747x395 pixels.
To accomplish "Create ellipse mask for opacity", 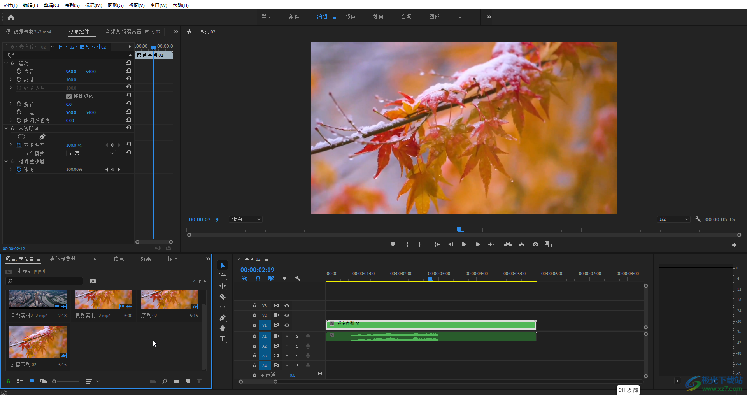I will click(x=21, y=137).
